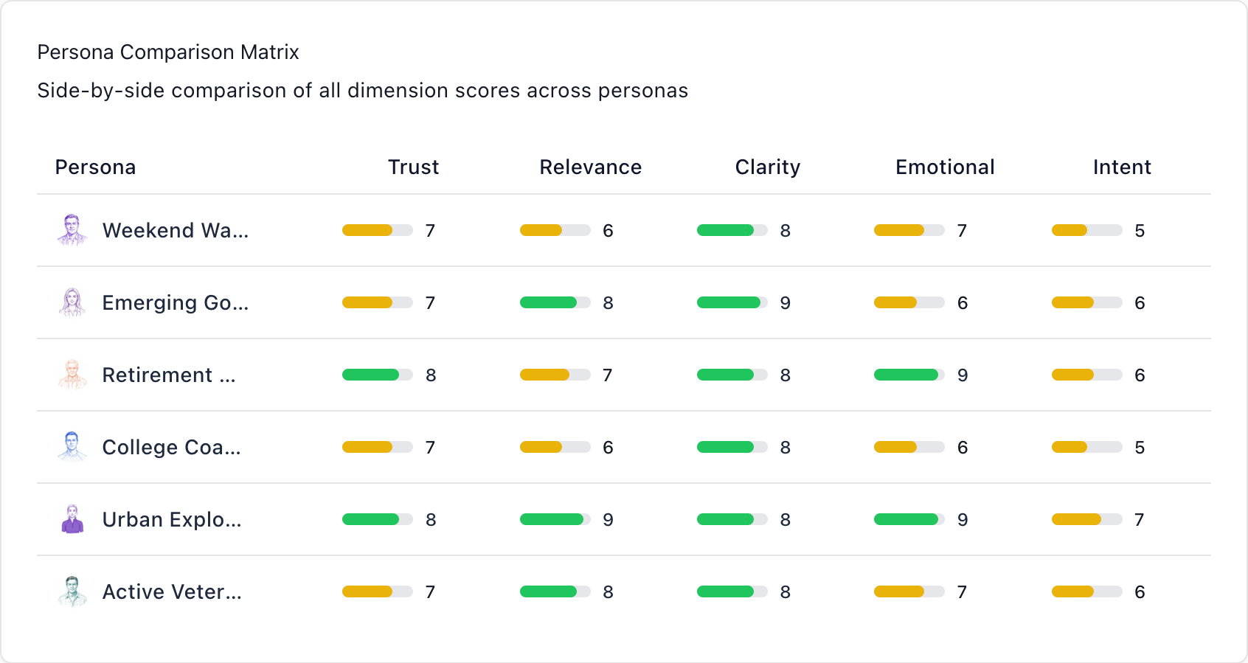Viewport: 1248px width, 663px height.
Task: Click the Intent column header
Action: click(1122, 167)
